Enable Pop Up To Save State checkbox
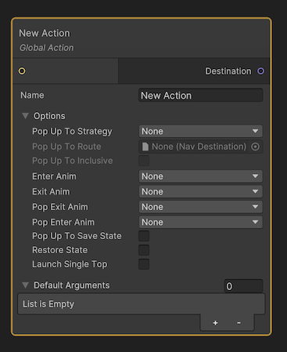287x352 pixels. click(144, 236)
